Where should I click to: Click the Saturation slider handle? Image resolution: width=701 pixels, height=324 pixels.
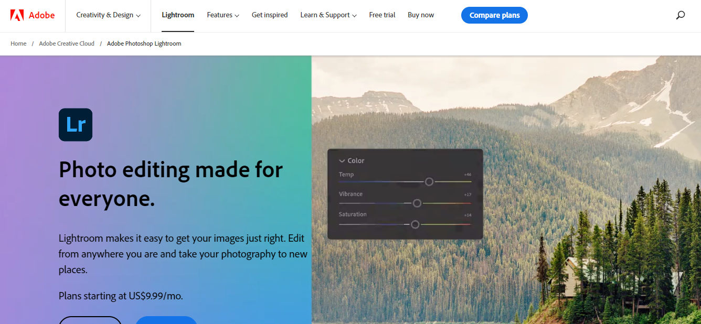415,224
